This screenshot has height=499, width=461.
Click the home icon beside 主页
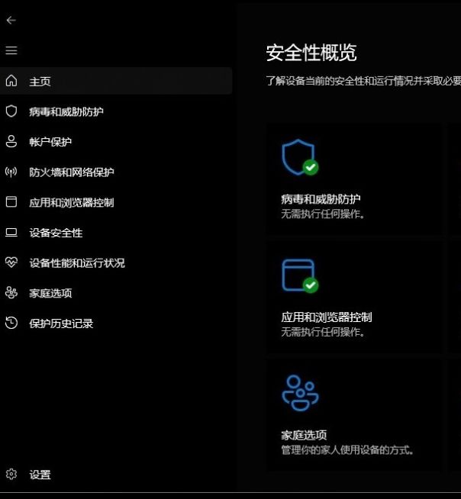pyautogui.click(x=11, y=81)
